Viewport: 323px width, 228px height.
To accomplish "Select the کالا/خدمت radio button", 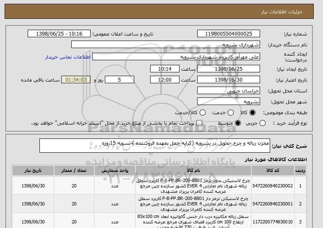I will [x=203, y=113].
